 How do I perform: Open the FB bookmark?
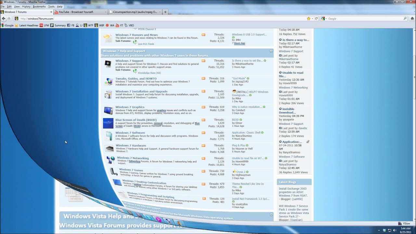[x=71, y=25]
